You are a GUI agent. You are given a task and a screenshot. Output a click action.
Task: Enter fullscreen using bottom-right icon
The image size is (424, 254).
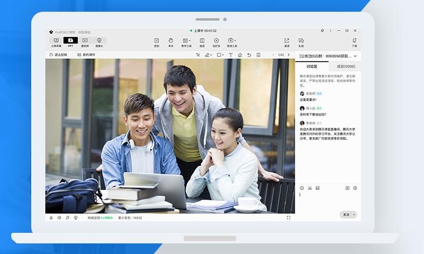coord(289,218)
